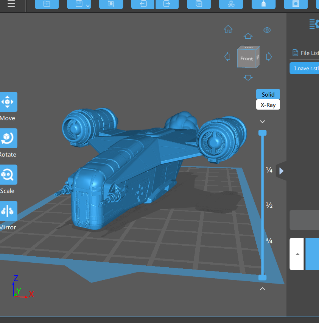Click Front face of the view cube
Viewport: 319px width, 323px height.
(x=246, y=59)
